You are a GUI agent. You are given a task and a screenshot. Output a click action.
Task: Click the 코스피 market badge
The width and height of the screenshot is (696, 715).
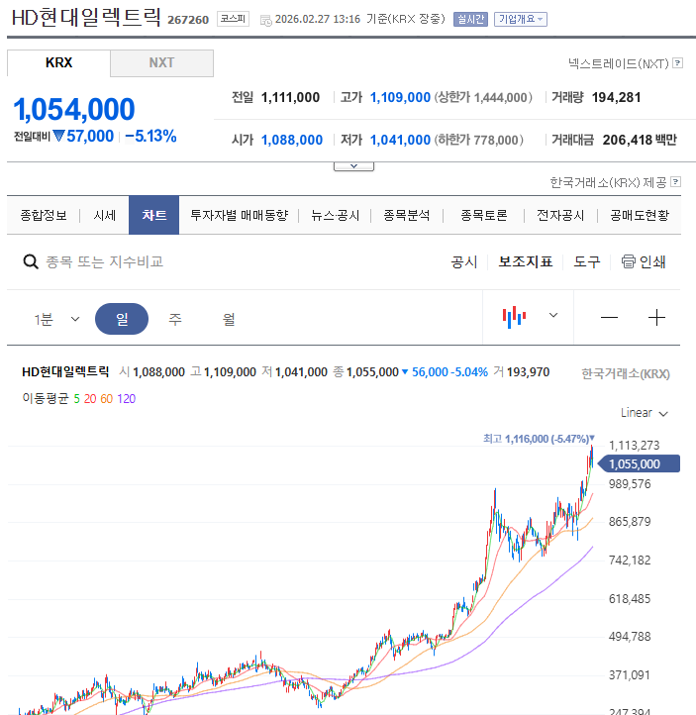233,19
